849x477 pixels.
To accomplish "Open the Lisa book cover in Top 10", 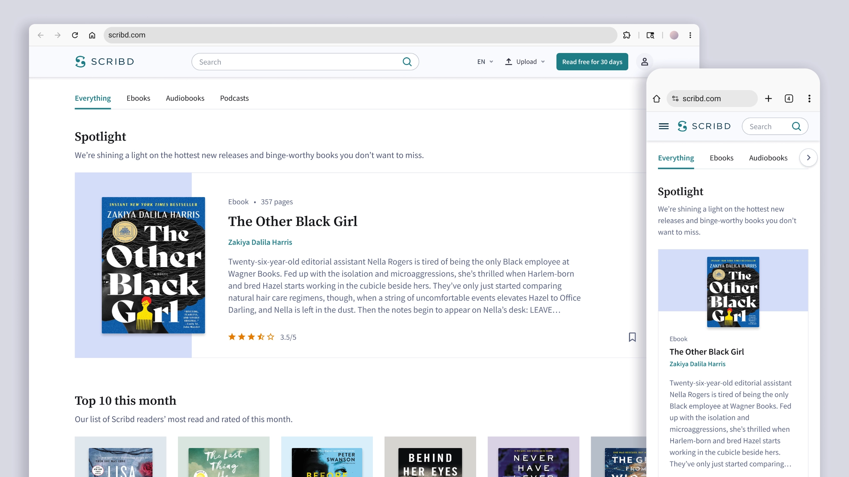I will (x=121, y=462).
